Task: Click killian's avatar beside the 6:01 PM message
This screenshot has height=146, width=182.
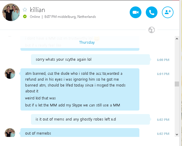Action: (x=10, y=74)
